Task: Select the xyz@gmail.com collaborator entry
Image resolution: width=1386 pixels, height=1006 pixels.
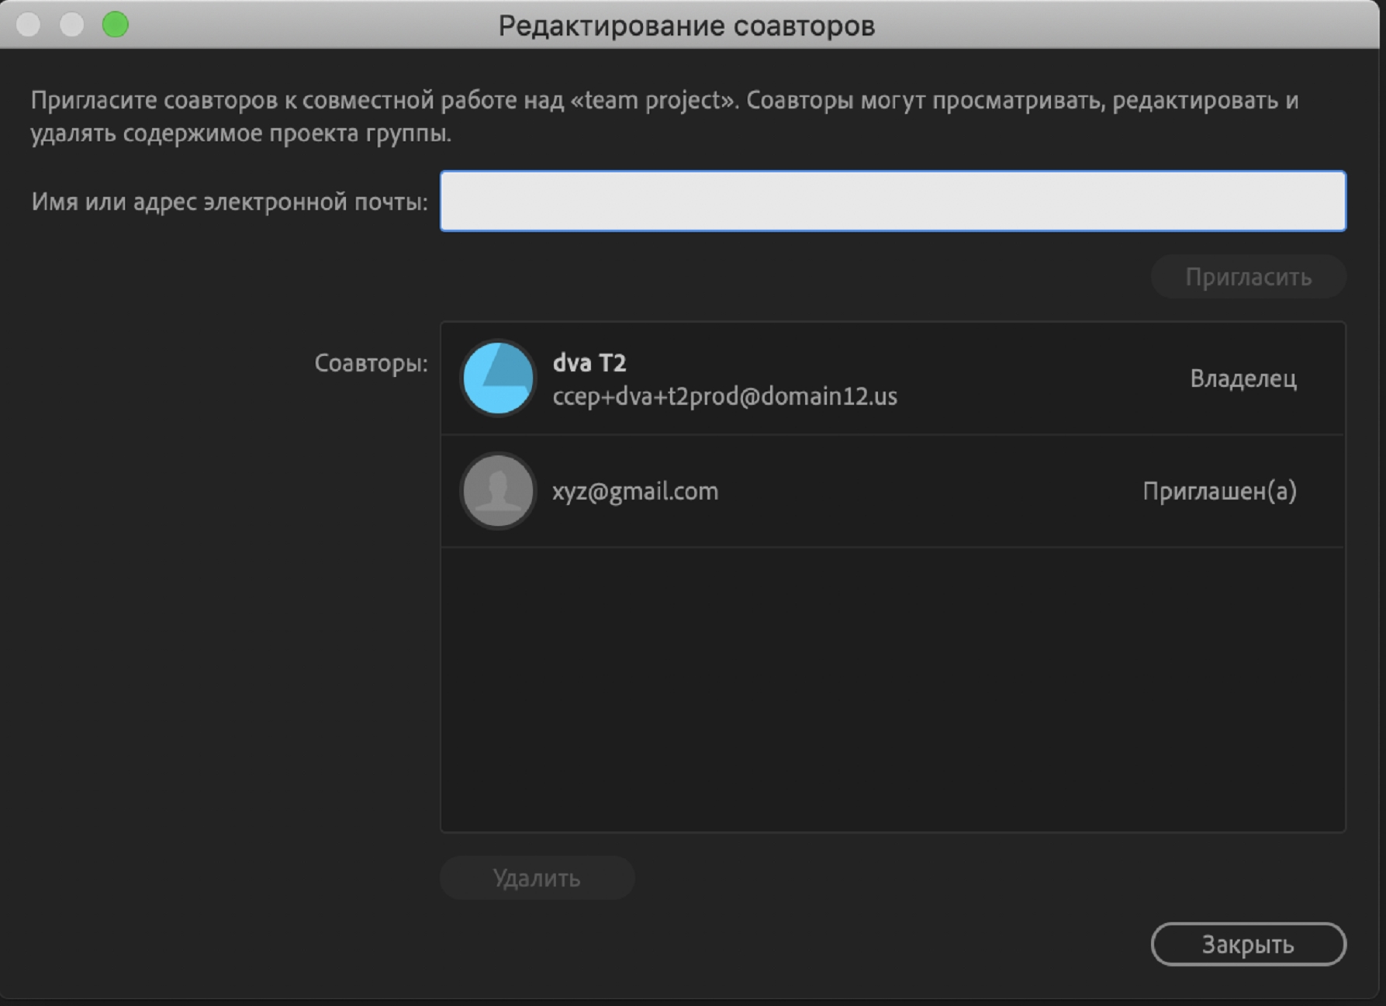Action: pyautogui.click(x=635, y=491)
